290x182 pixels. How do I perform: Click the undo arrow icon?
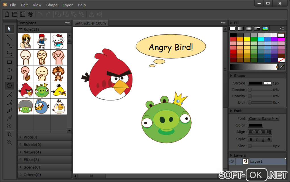pyautogui.click(x=40, y=14)
